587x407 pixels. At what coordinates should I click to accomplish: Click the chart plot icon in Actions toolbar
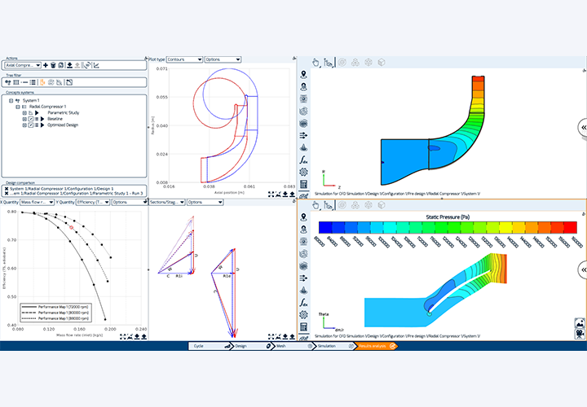tap(96, 65)
